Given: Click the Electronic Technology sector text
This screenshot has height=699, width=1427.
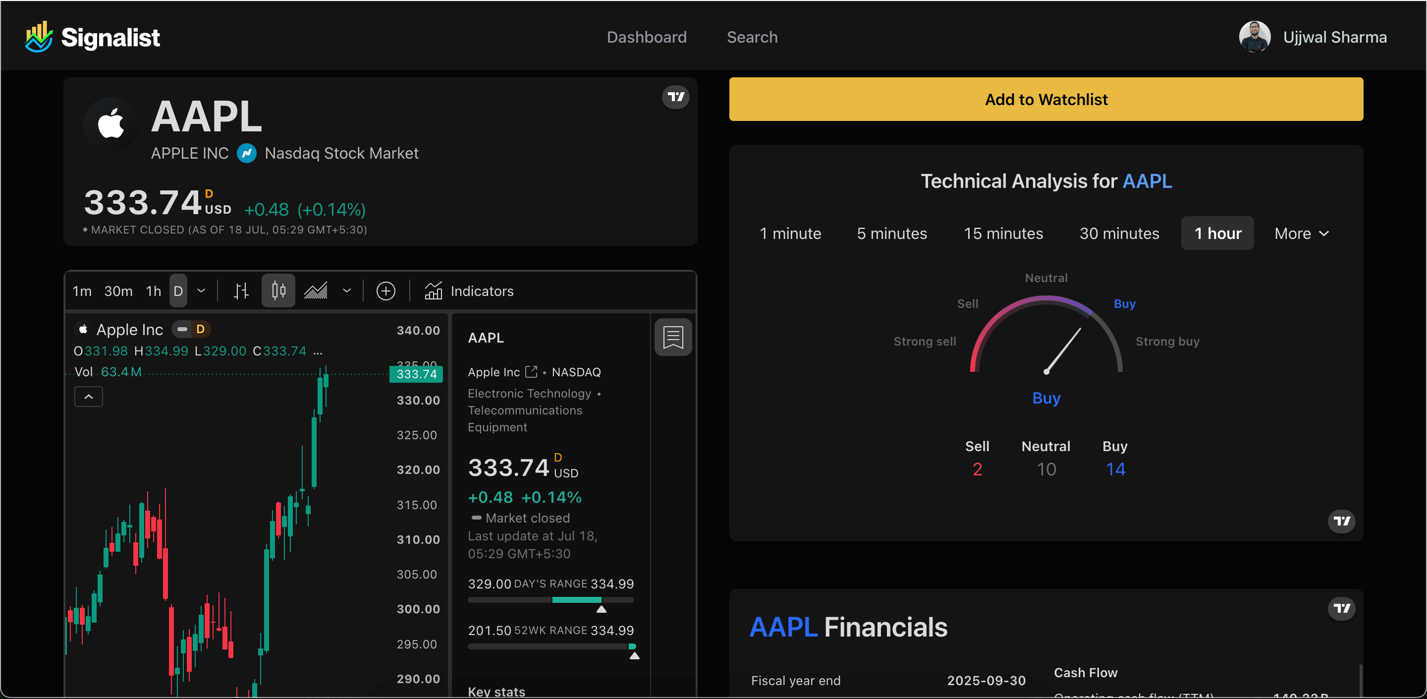Looking at the screenshot, I should point(529,393).
